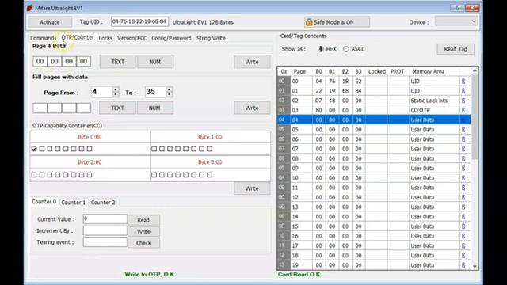The height and width of the screenshot is (285, 507).
Task: Click the first empty fill data byte field
Action: pos(40,108)
